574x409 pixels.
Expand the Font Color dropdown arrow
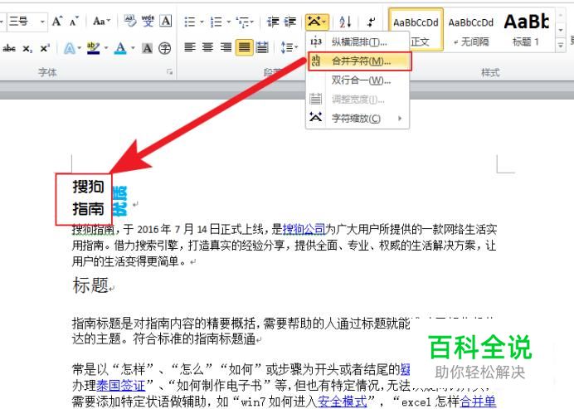pyautogui.click(x=133, y=48)
